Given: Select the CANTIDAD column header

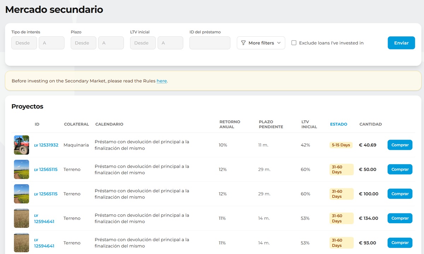Looking at the screenshot, I should 371,124.
